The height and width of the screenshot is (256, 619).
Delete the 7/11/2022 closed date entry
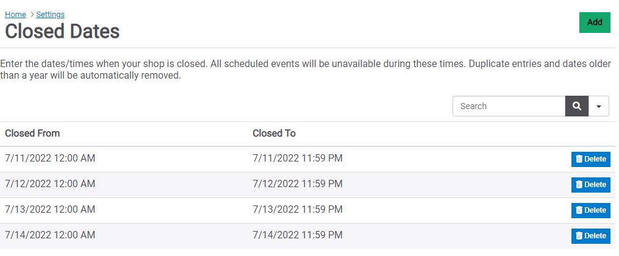coord(590,159)
